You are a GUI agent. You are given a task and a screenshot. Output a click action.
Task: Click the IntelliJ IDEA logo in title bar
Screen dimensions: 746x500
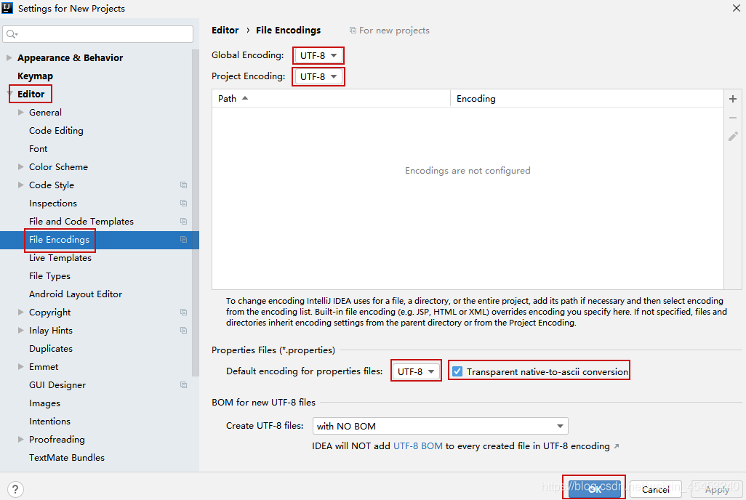click(x=7, y=7)
